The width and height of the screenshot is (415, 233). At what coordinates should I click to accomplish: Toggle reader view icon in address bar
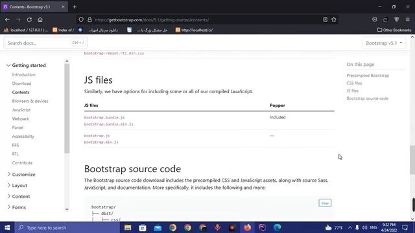325,20
